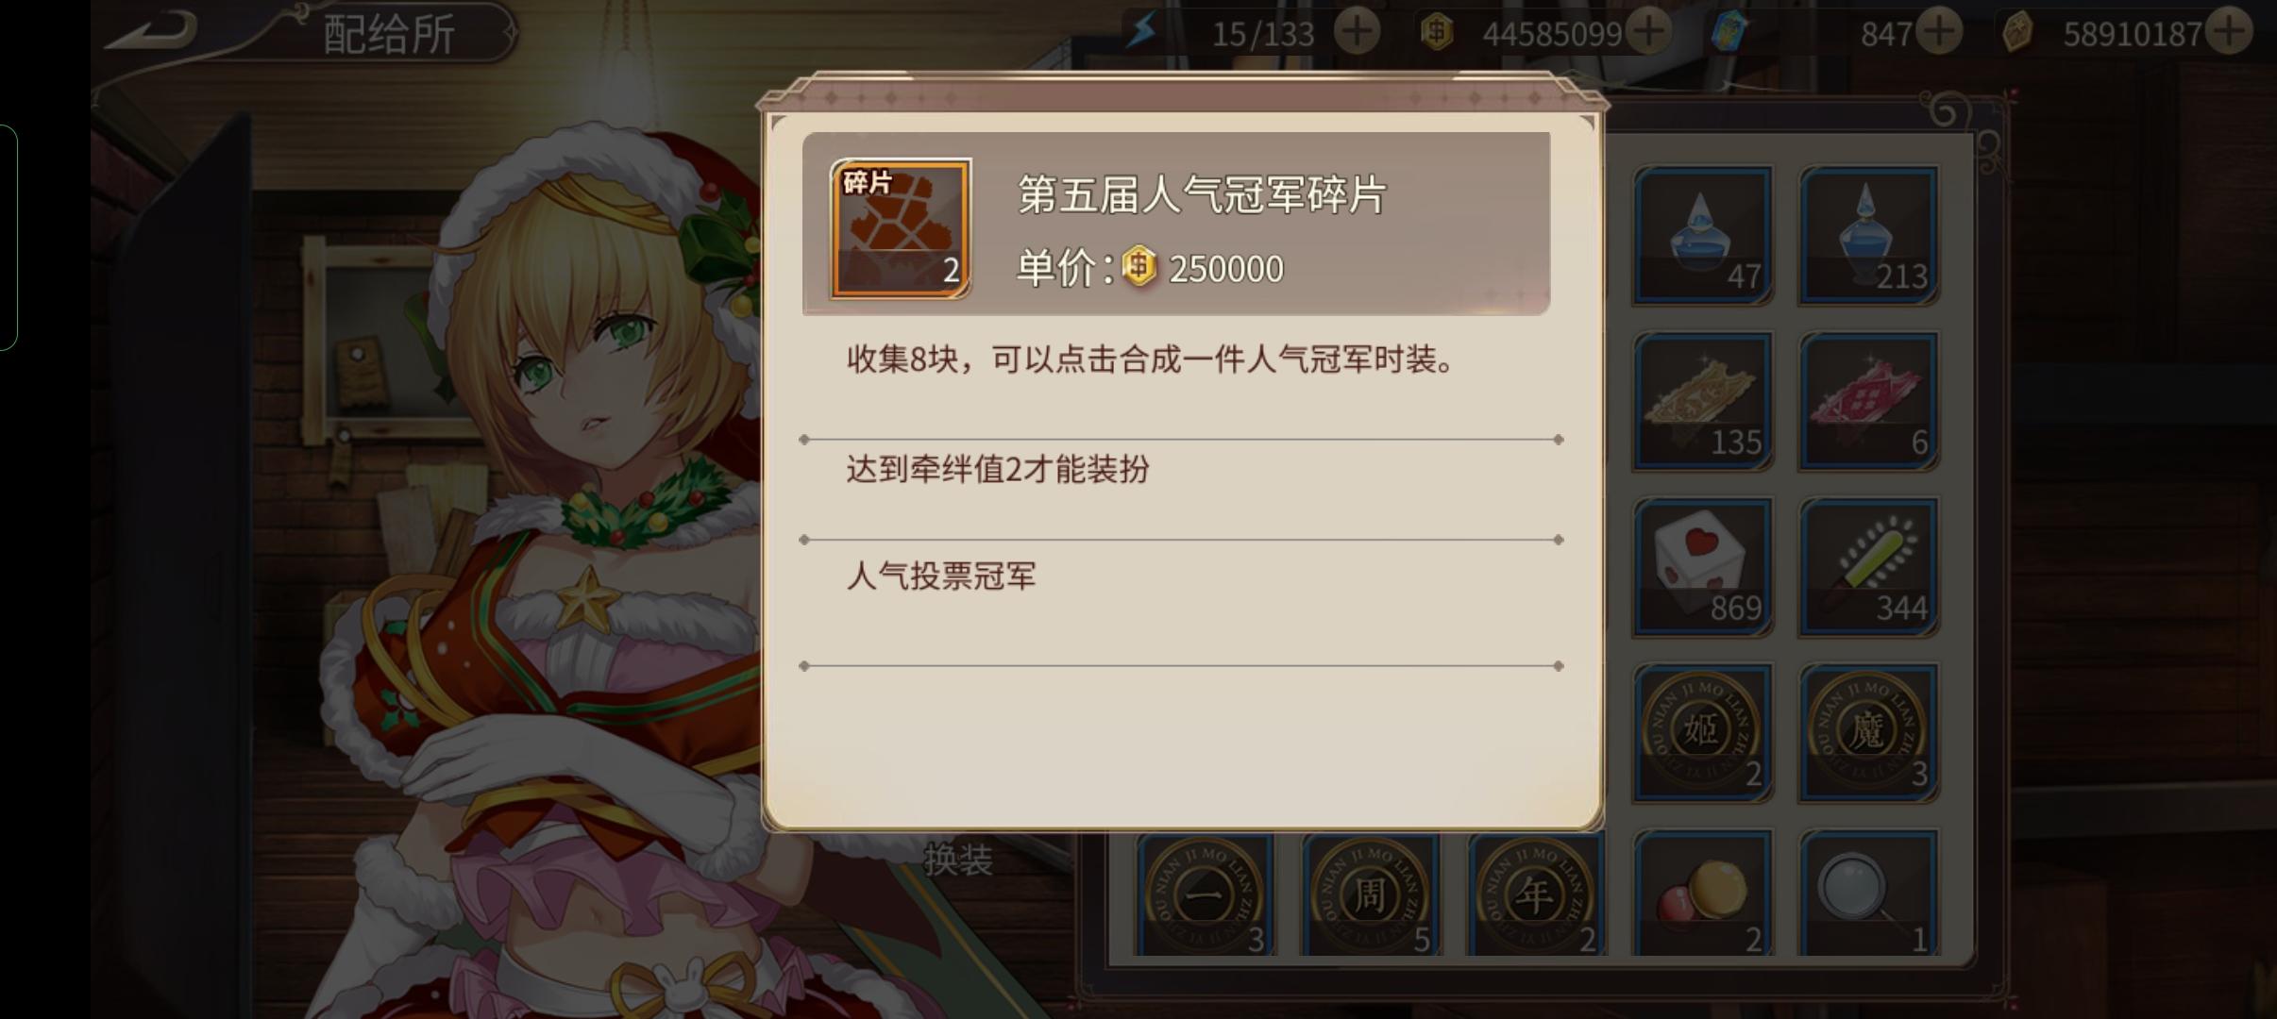Image resolution: width=2277 pixels, height=1019 pixels.
Task: Tap the 换装 costume change button
Action: tap(958, 859)
